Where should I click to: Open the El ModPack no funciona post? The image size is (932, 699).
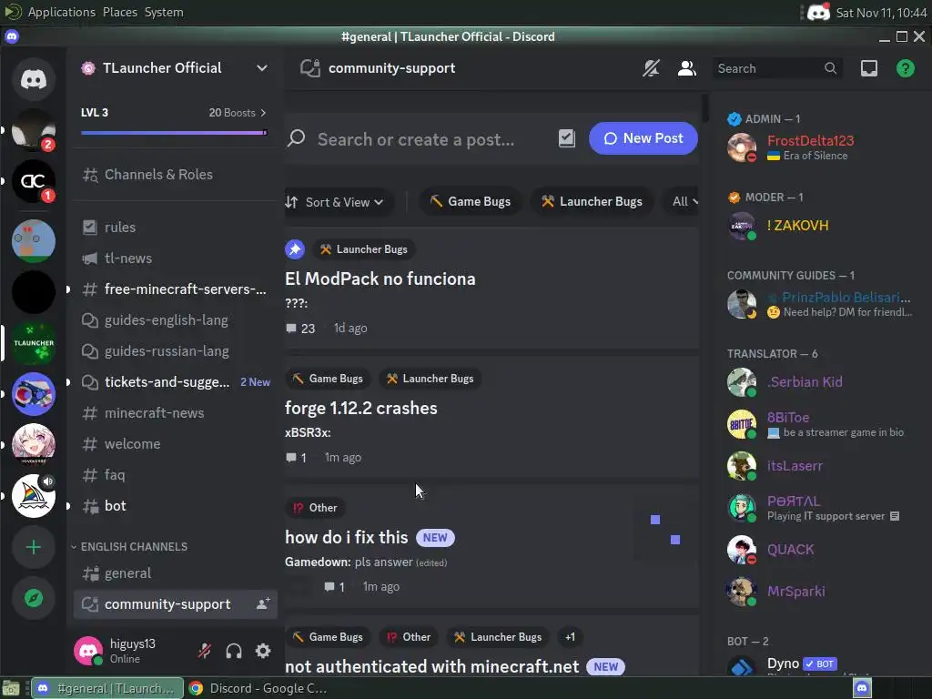(x=491, y=289)
